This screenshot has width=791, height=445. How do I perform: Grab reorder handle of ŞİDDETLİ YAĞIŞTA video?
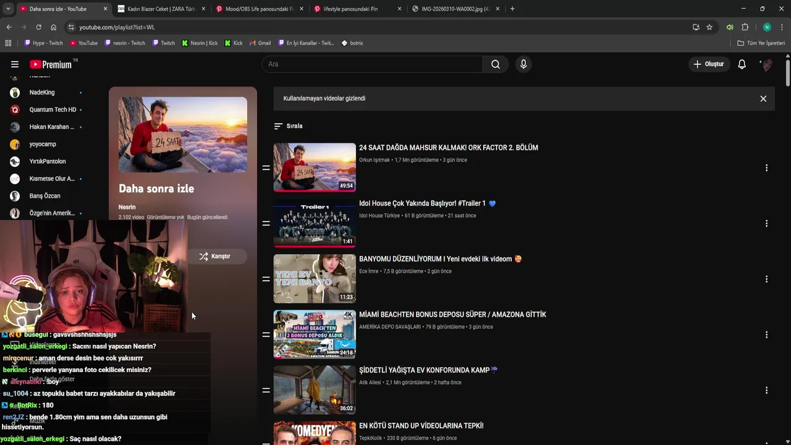(x=266, y=390)
